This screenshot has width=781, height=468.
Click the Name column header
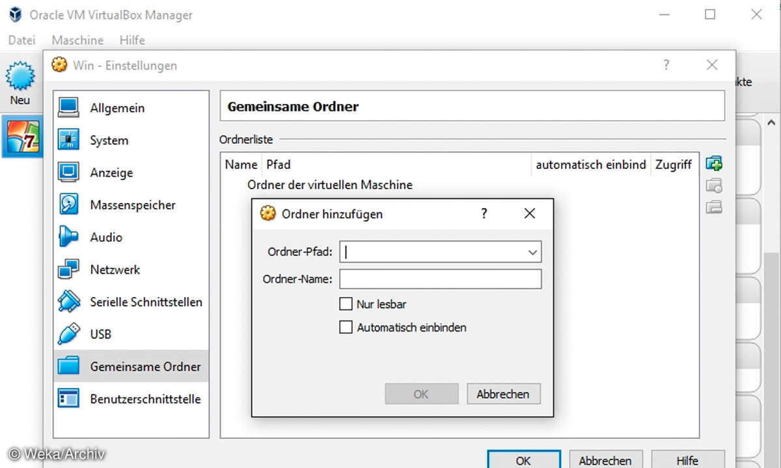tap(241, 164)
